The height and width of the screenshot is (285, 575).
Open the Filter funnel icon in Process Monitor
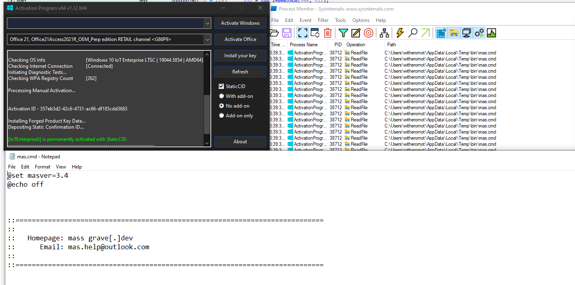[x=343, y=33]
